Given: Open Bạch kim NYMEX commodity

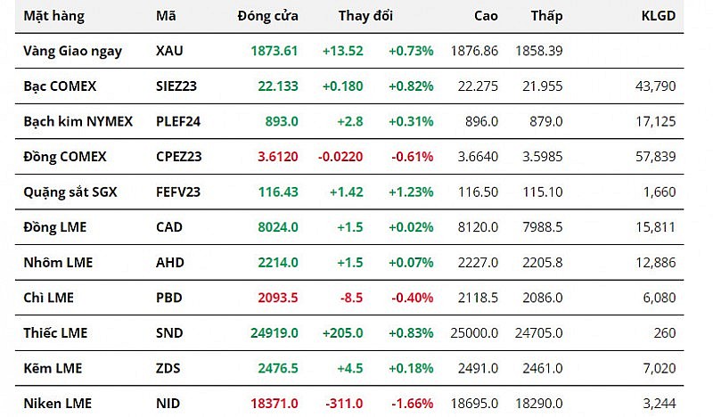Looking at the screenshot, I should (x=78, y=121).
